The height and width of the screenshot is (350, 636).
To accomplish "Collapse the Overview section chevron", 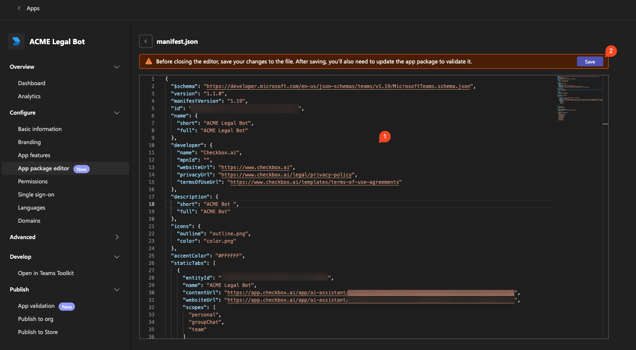I will [117, 67].
